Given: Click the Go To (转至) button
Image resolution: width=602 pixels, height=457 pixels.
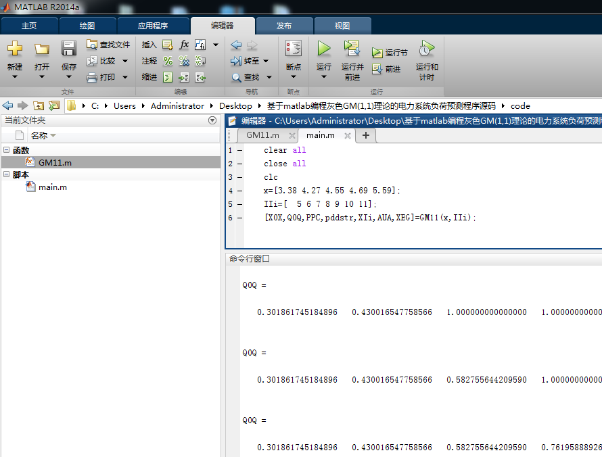Looking at the screenshot, I should (245, 61).
